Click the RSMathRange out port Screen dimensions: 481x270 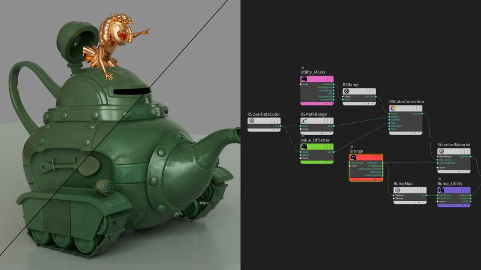(x=334, y=126)
